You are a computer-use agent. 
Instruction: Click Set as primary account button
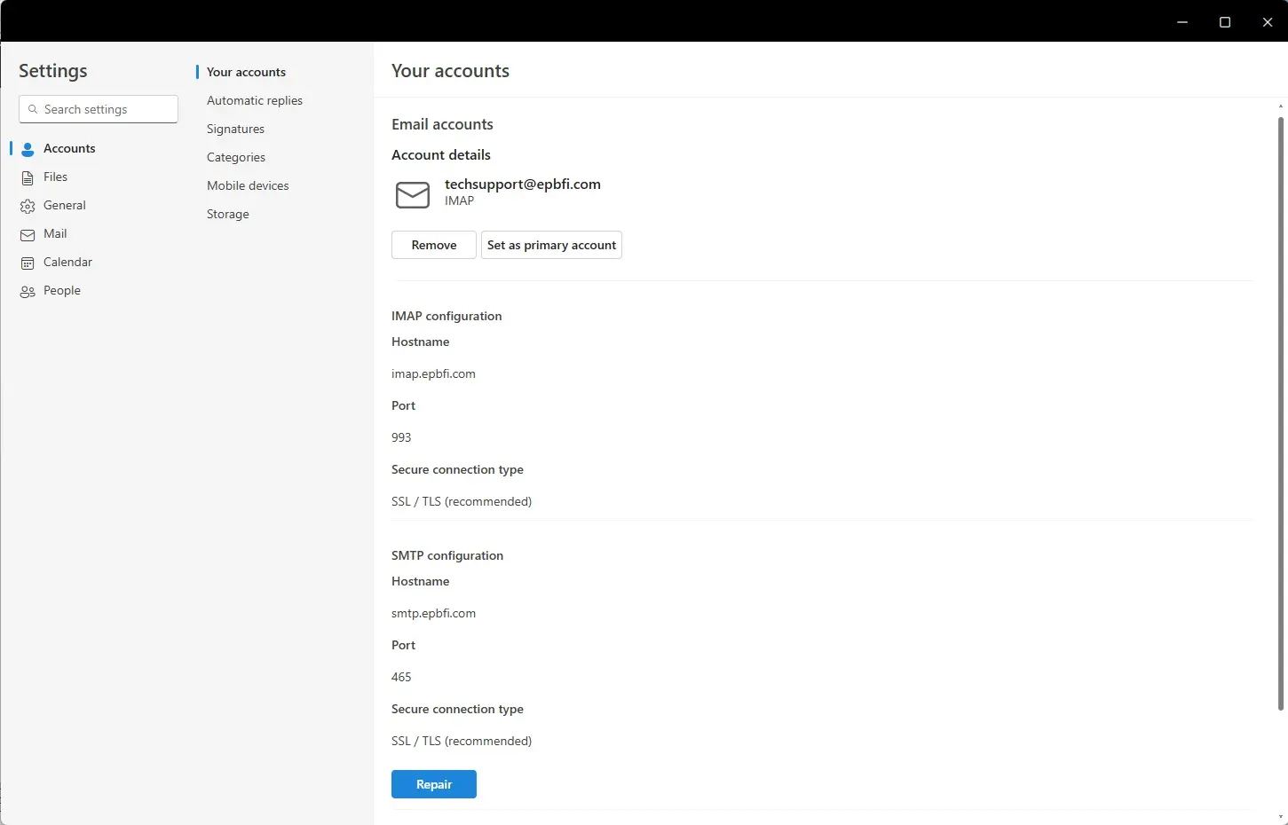(551, 245)
